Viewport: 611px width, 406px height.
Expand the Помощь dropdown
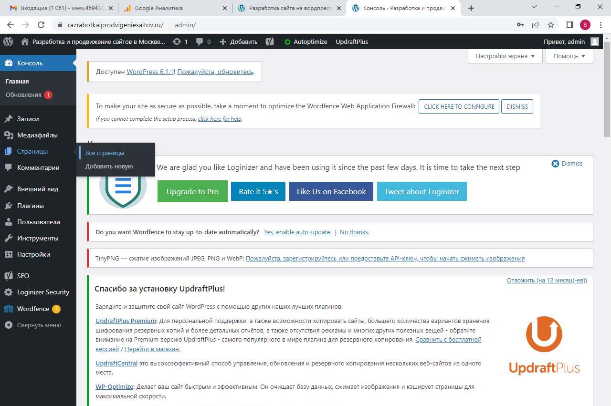pos(569,56)
